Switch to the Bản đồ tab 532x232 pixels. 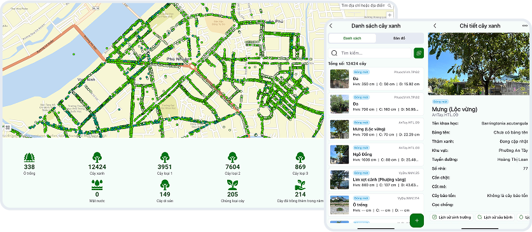point(400,38)
